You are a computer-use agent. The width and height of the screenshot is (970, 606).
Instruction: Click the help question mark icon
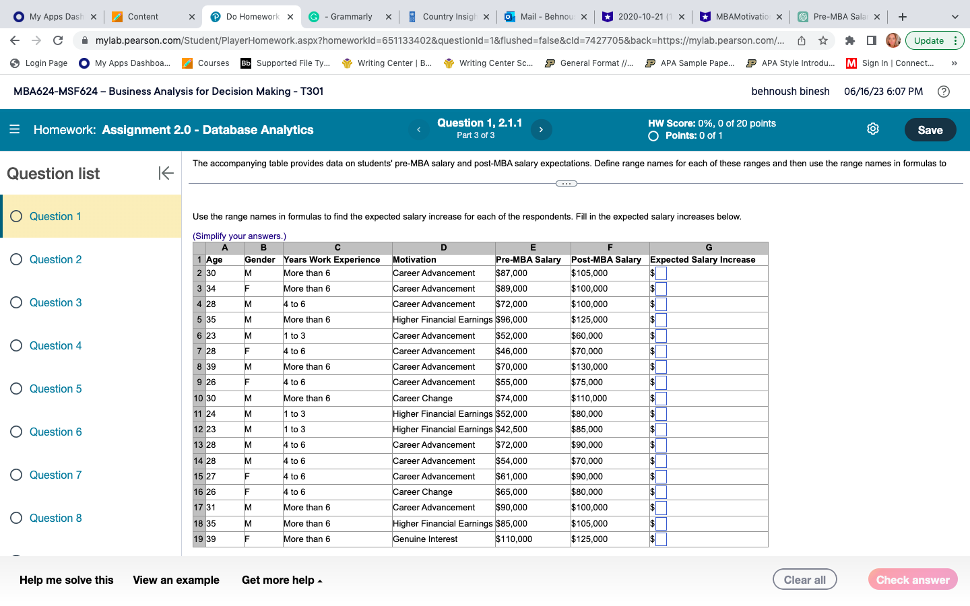(x=944, y=92)
